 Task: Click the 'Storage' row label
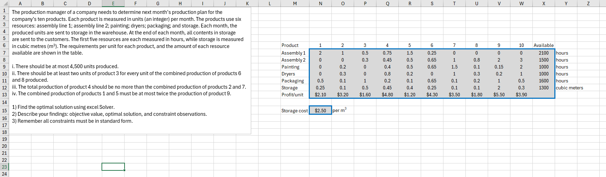point(295,88)
